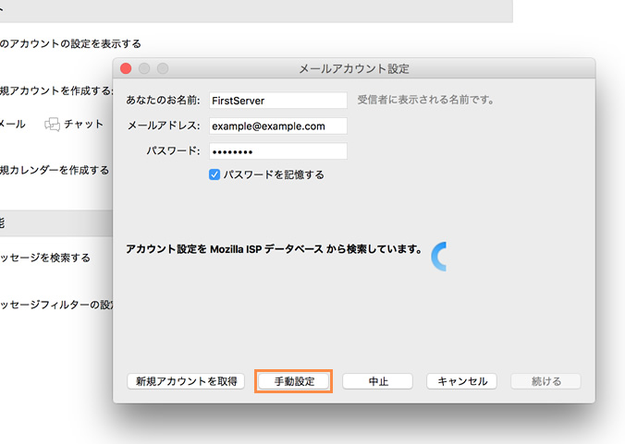
Task: Click のアカウントの設定を表示する in the background window
Action: [70, 43]
